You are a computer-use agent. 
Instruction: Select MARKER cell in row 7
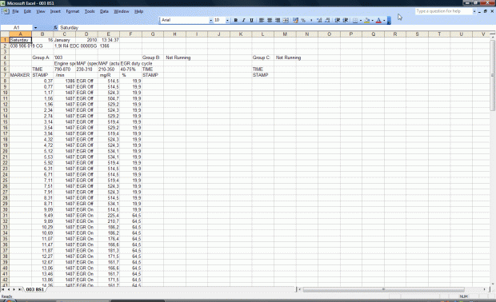tap(20, 75)
